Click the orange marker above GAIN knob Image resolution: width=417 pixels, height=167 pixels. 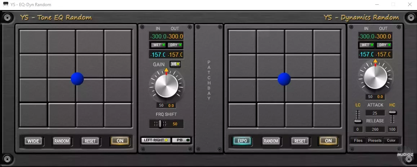[166, 70]
